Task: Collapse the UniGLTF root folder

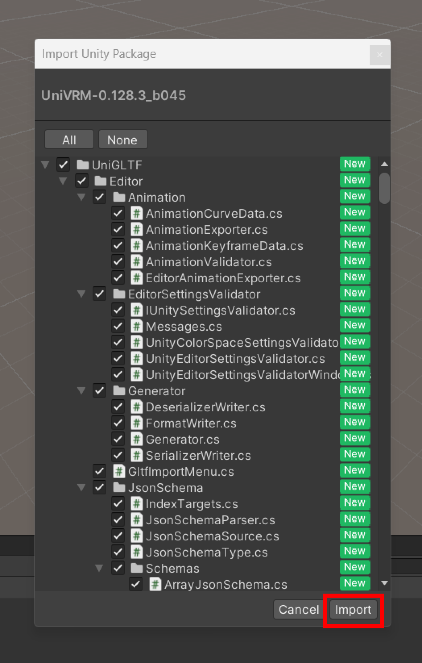Action: point(45,165)
